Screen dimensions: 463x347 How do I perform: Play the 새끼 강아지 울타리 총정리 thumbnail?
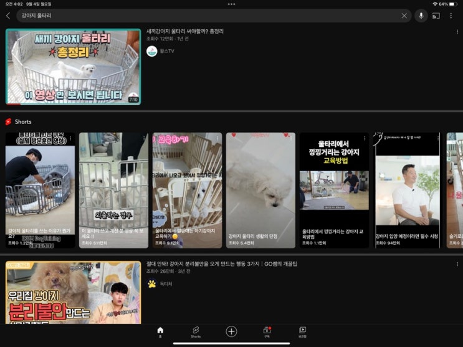pos(74,67)
